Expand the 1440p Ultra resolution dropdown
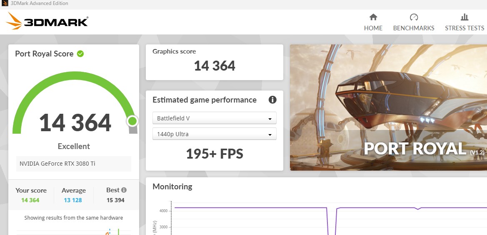 (214, 134)
